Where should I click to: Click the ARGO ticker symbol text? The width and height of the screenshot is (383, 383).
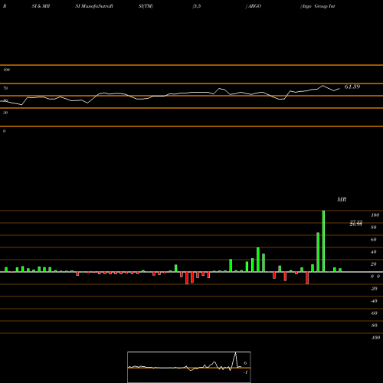[254, 6]
